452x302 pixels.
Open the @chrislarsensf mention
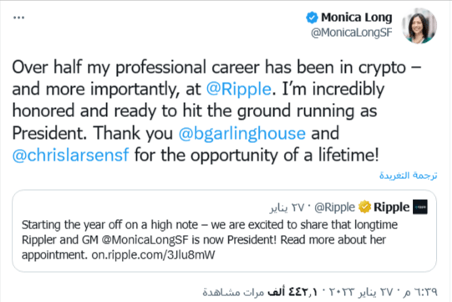pos(71,155)
